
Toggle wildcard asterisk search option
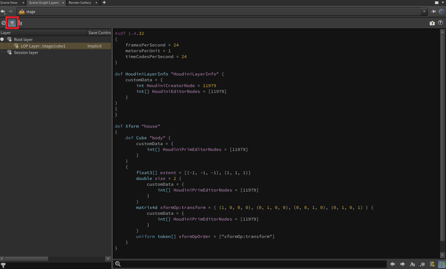coord(422,264)
